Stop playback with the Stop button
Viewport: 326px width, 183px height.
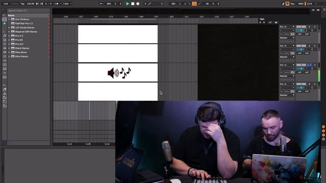click(x=132, y=4)
